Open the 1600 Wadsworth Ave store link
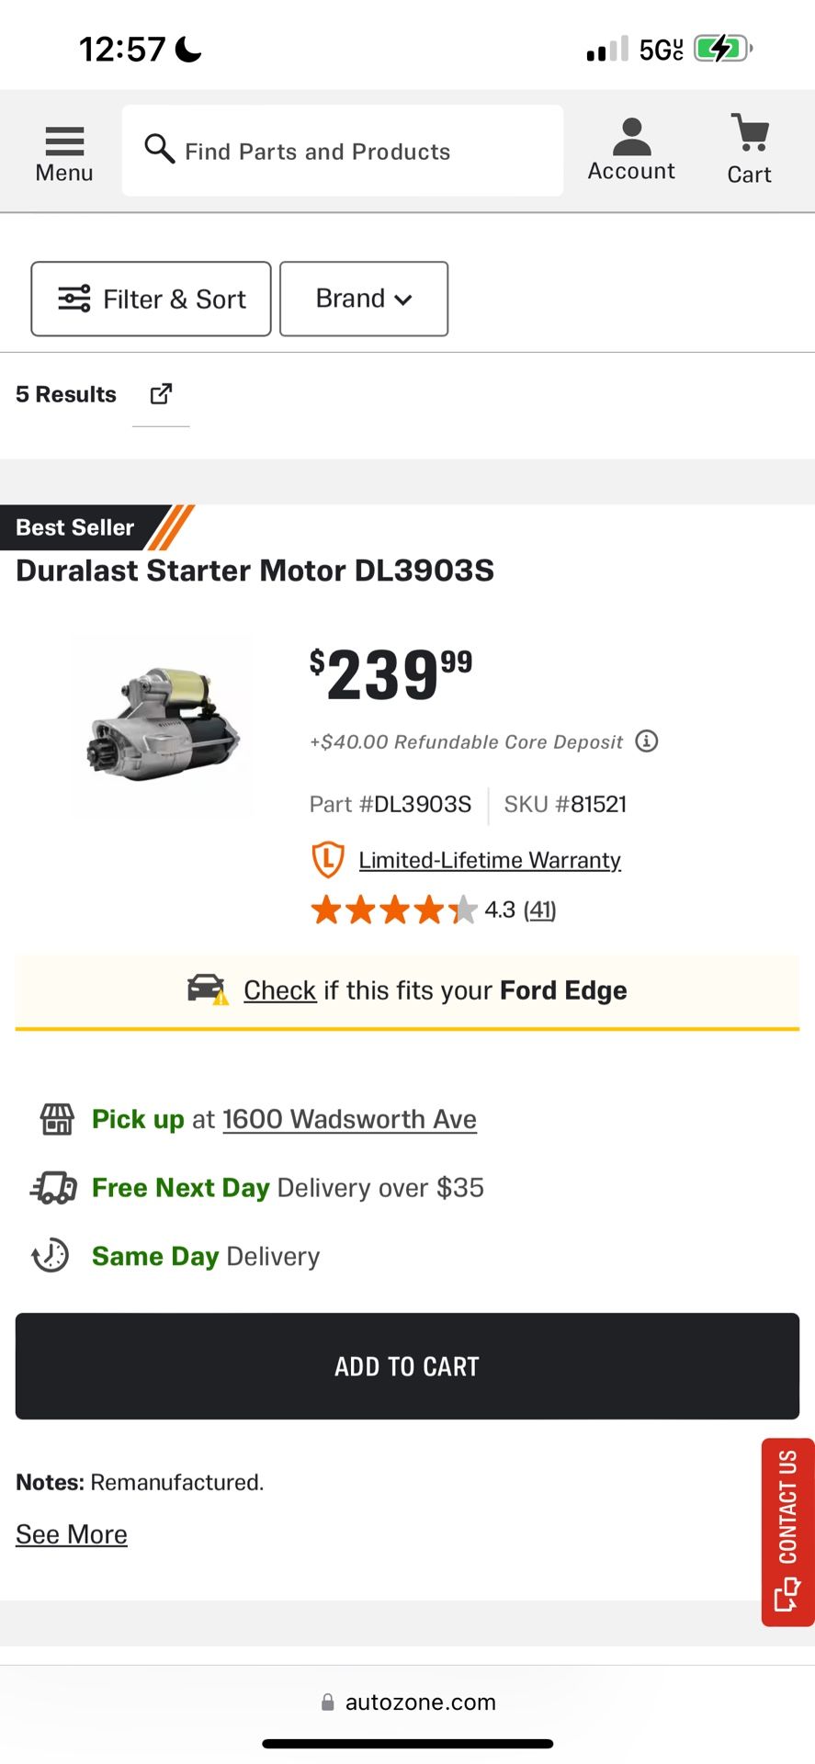This screenshot has height=1764, width=815. (349, 1119)
